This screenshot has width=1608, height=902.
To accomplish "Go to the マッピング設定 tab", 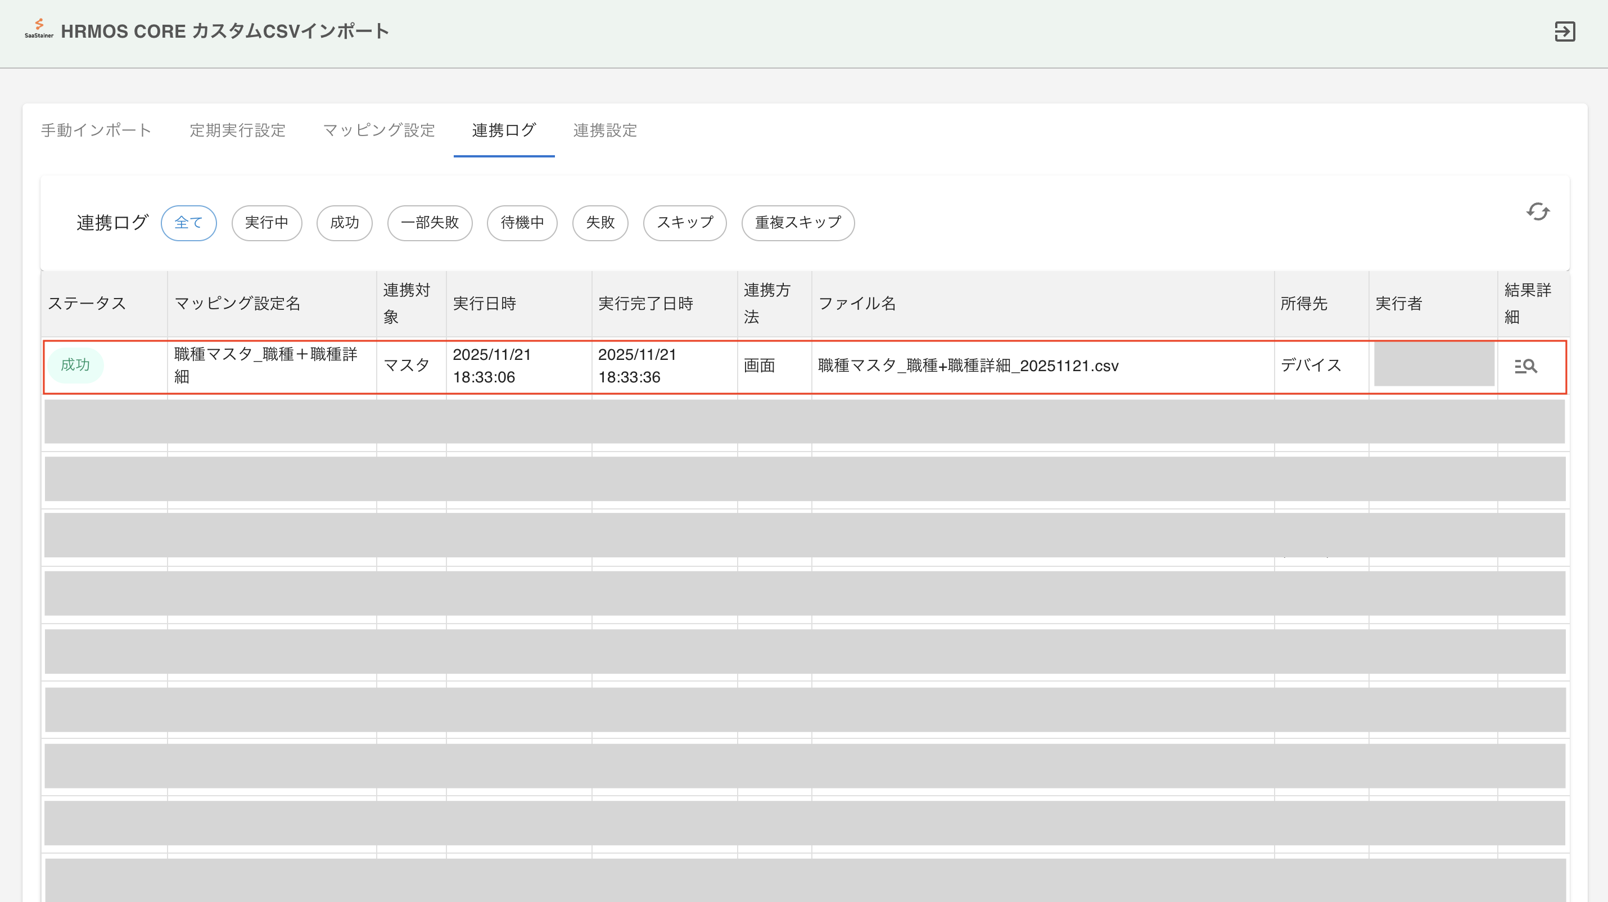I will (378, 130).
